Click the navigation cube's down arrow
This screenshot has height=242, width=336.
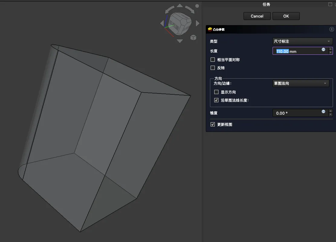(x=180, y=41)
